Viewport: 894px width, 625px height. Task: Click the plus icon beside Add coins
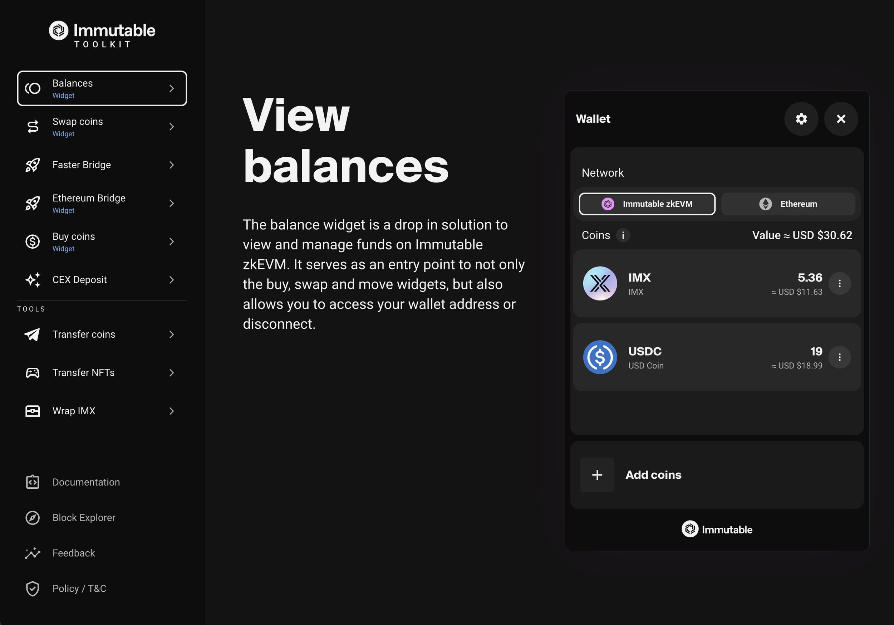pyautogui.click(x=597, y=475)
